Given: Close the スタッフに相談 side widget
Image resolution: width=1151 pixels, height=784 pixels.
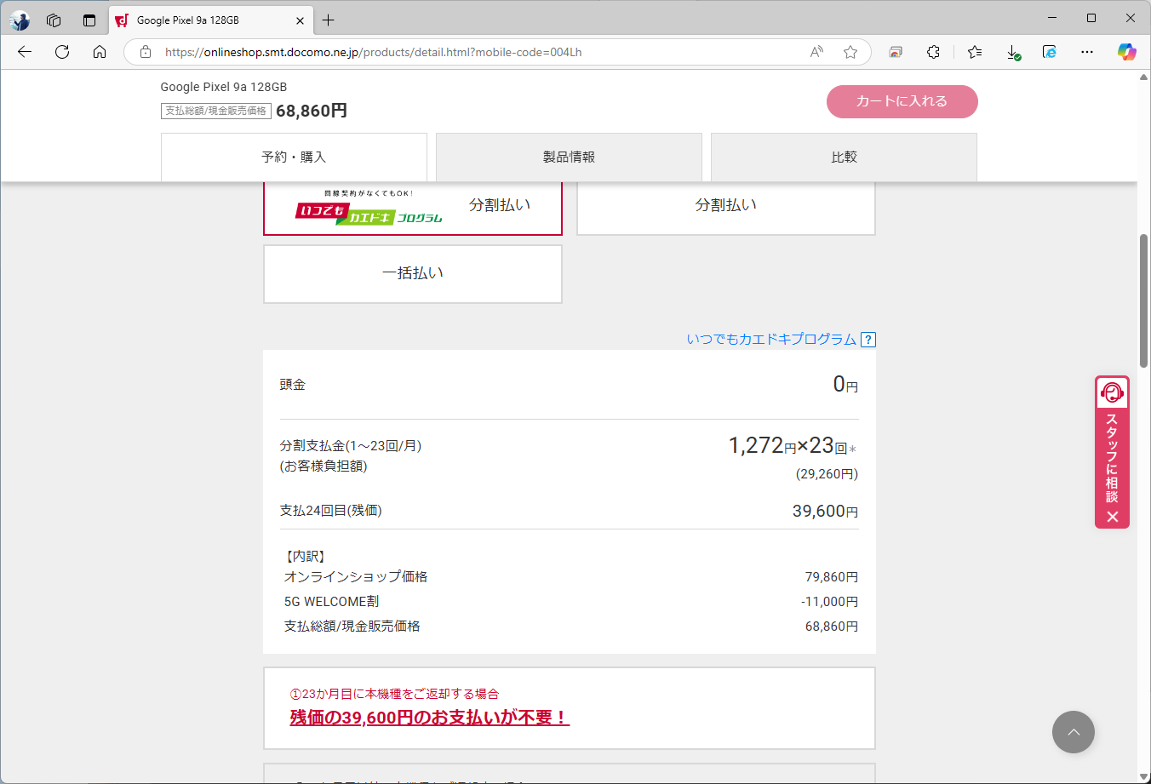Looking at the screenshot, I should 1112,517.
